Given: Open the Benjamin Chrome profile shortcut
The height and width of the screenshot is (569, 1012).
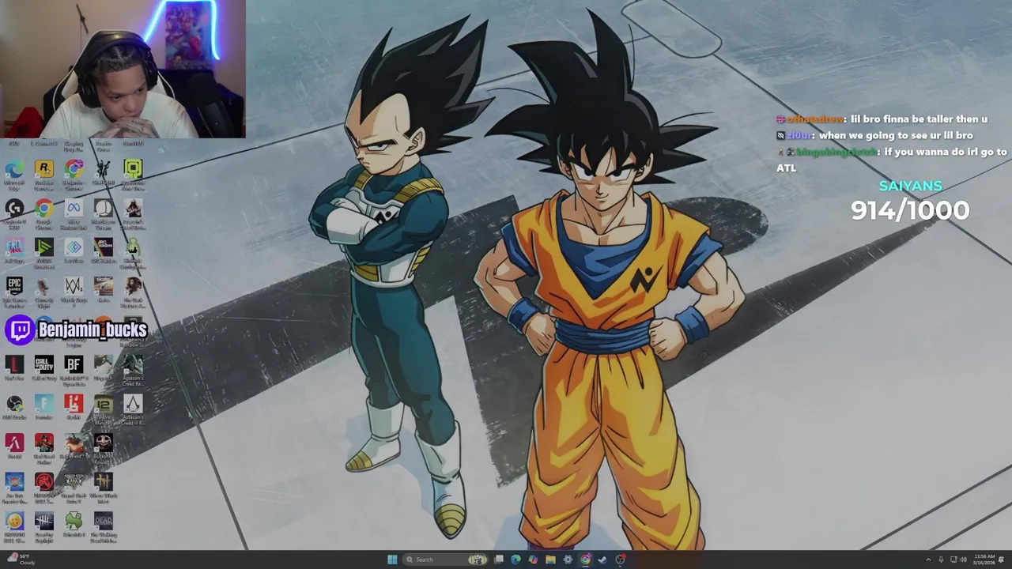Looking at the screenshot, I should click(x=74, y=175).
